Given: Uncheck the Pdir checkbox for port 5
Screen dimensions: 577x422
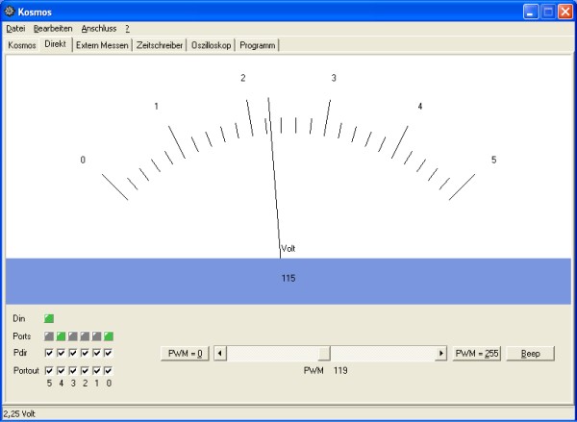Looking at the screenshot, I should click(x=49, y=353).
